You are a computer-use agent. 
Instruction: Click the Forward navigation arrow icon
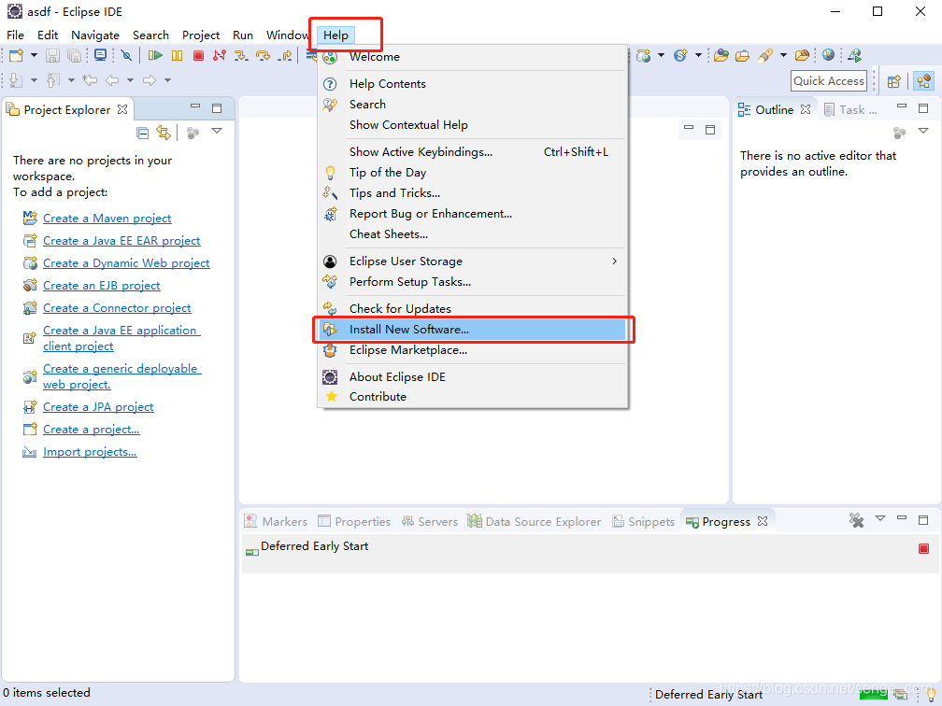(149, 80)
